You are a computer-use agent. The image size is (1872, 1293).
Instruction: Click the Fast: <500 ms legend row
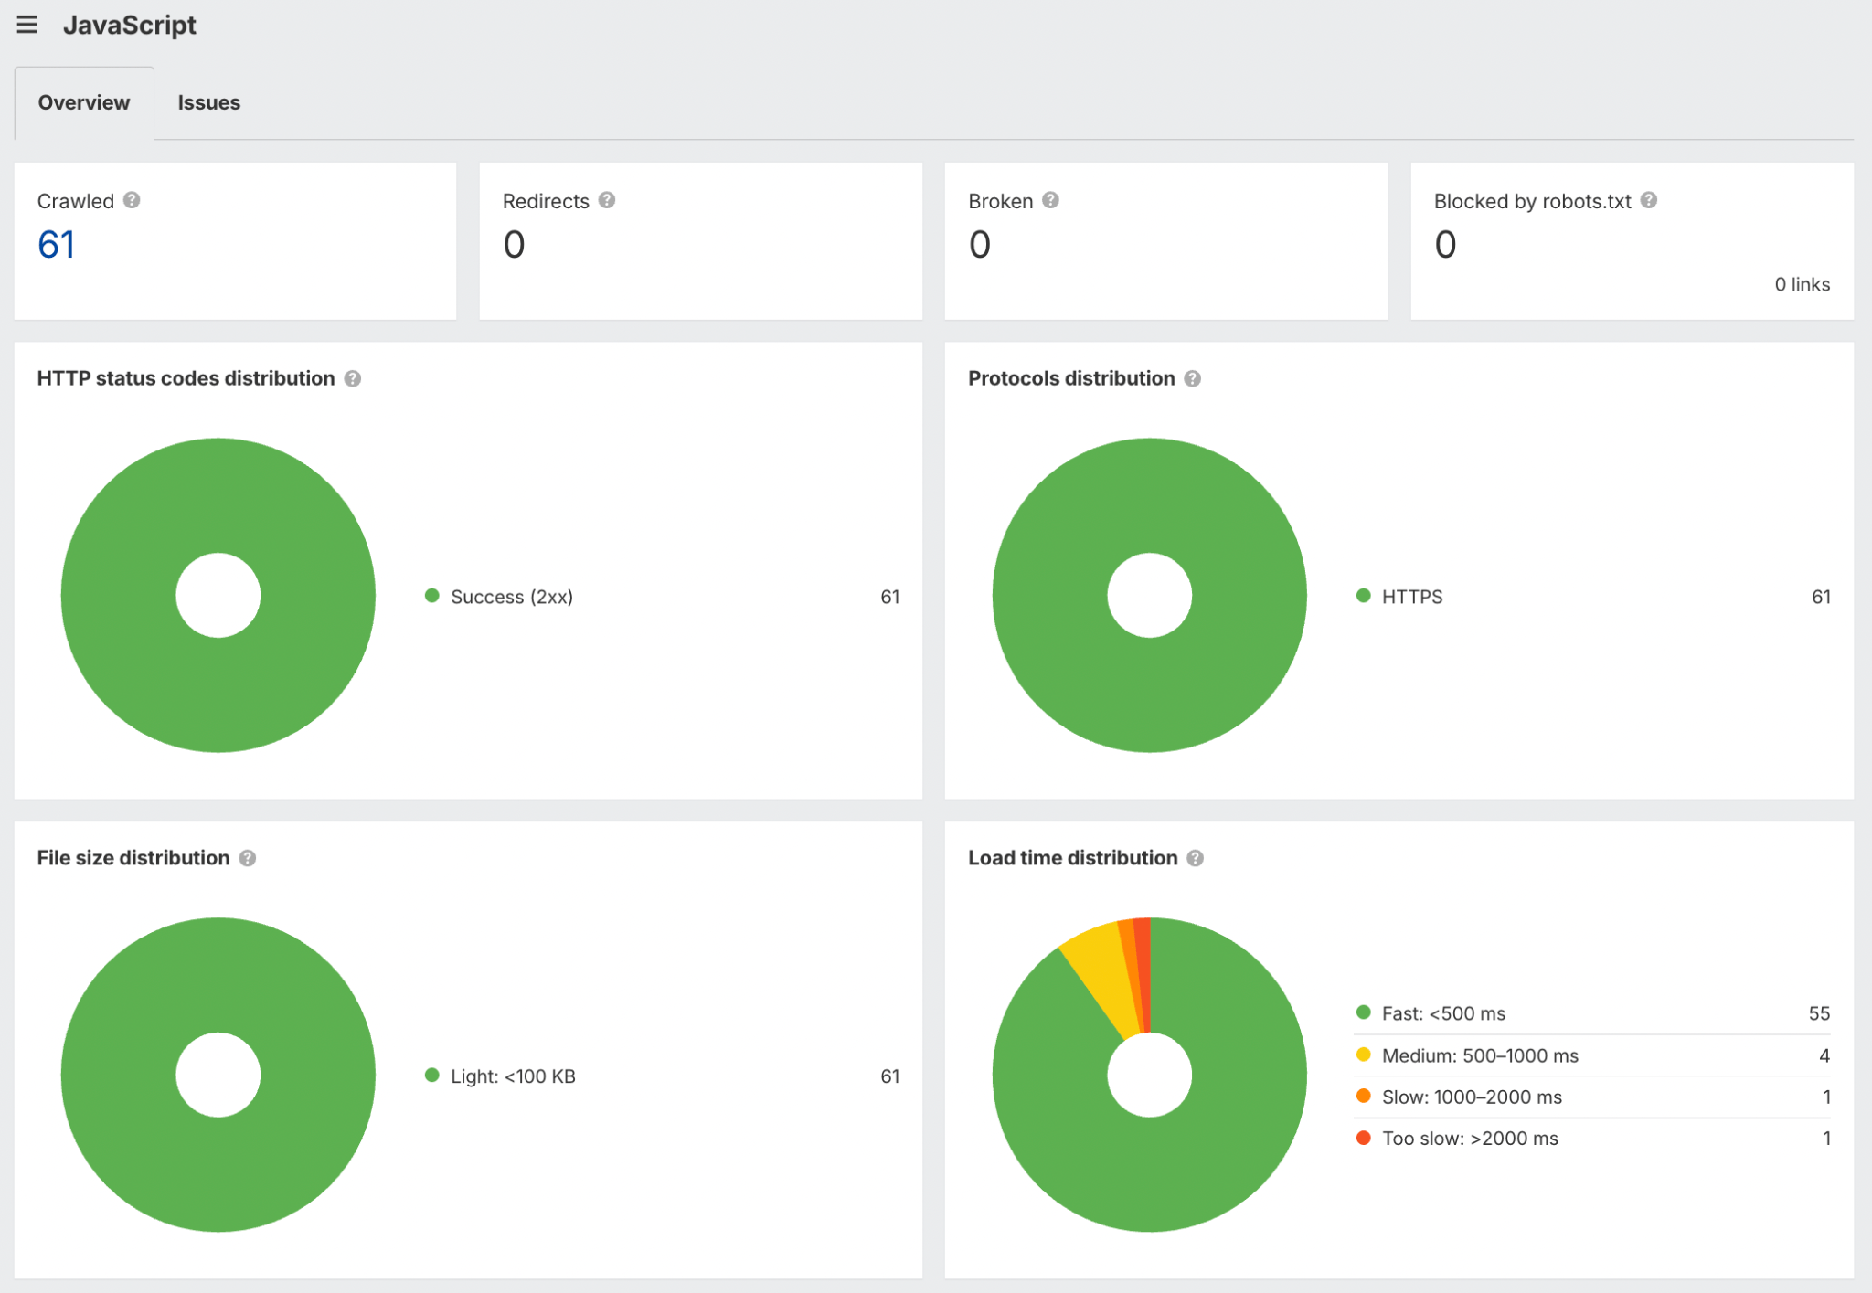pos(1593,1013)
